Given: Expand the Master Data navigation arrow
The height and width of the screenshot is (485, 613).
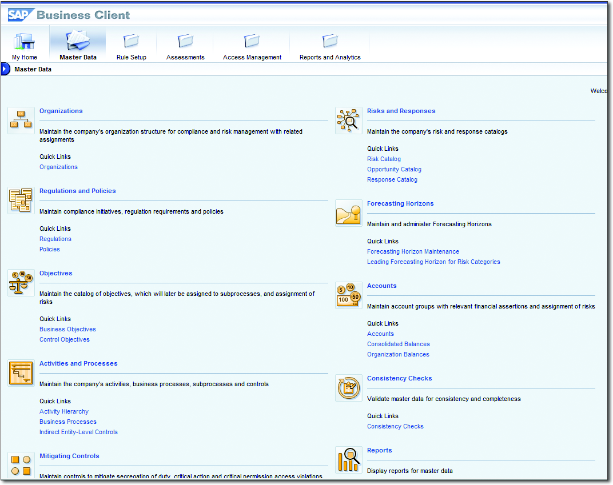Looking at the screenshot, I should point(5,69).
